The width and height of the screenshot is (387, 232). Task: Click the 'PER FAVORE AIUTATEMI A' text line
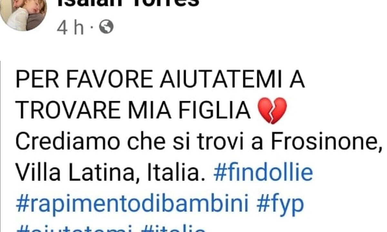point(160,80)
